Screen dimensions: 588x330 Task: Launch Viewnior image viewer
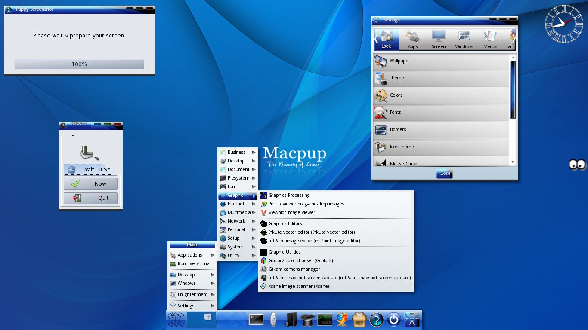[336, 212]
